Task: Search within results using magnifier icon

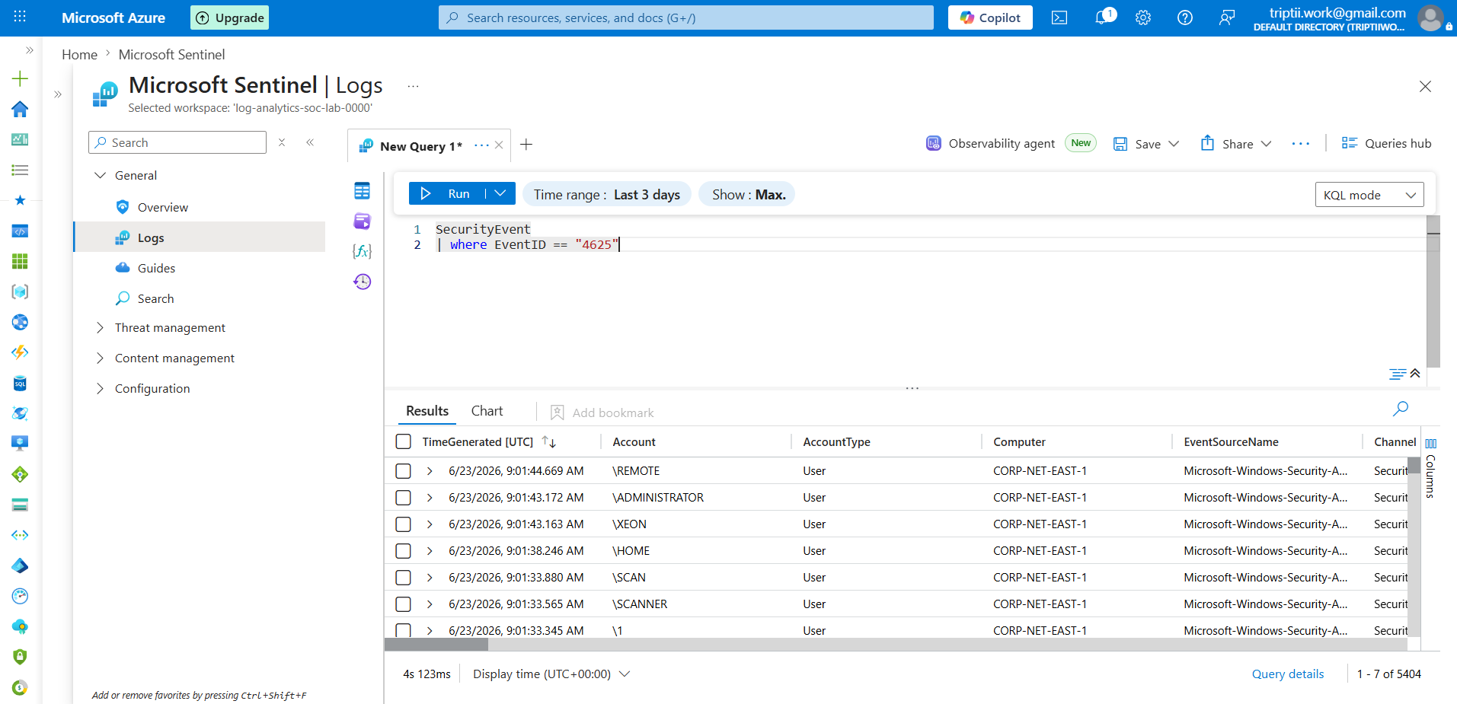Action: 1400,409
